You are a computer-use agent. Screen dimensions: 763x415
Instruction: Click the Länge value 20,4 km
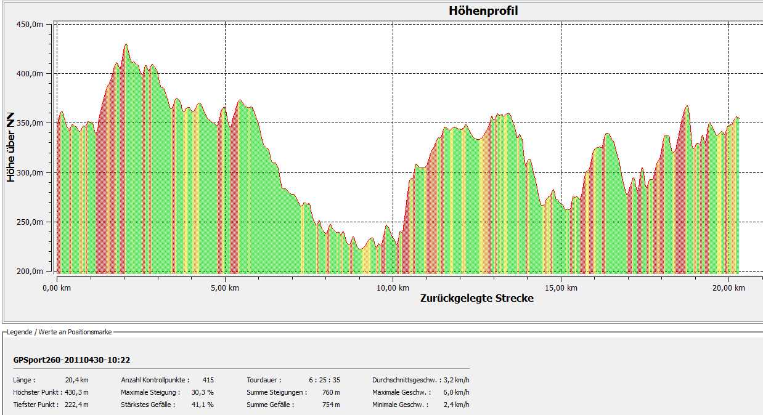point(76,380)
